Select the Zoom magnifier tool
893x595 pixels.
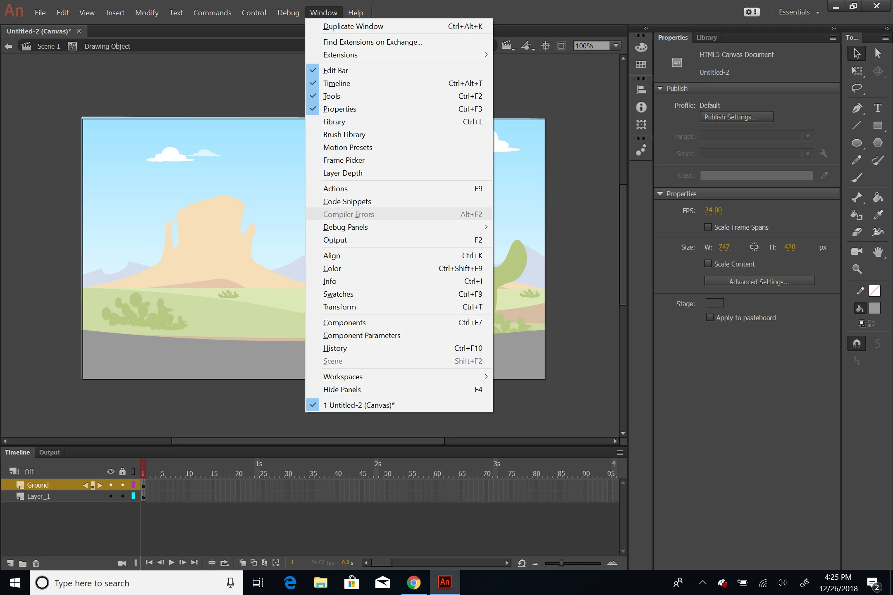pyautogui.click(x=857, y=269)
